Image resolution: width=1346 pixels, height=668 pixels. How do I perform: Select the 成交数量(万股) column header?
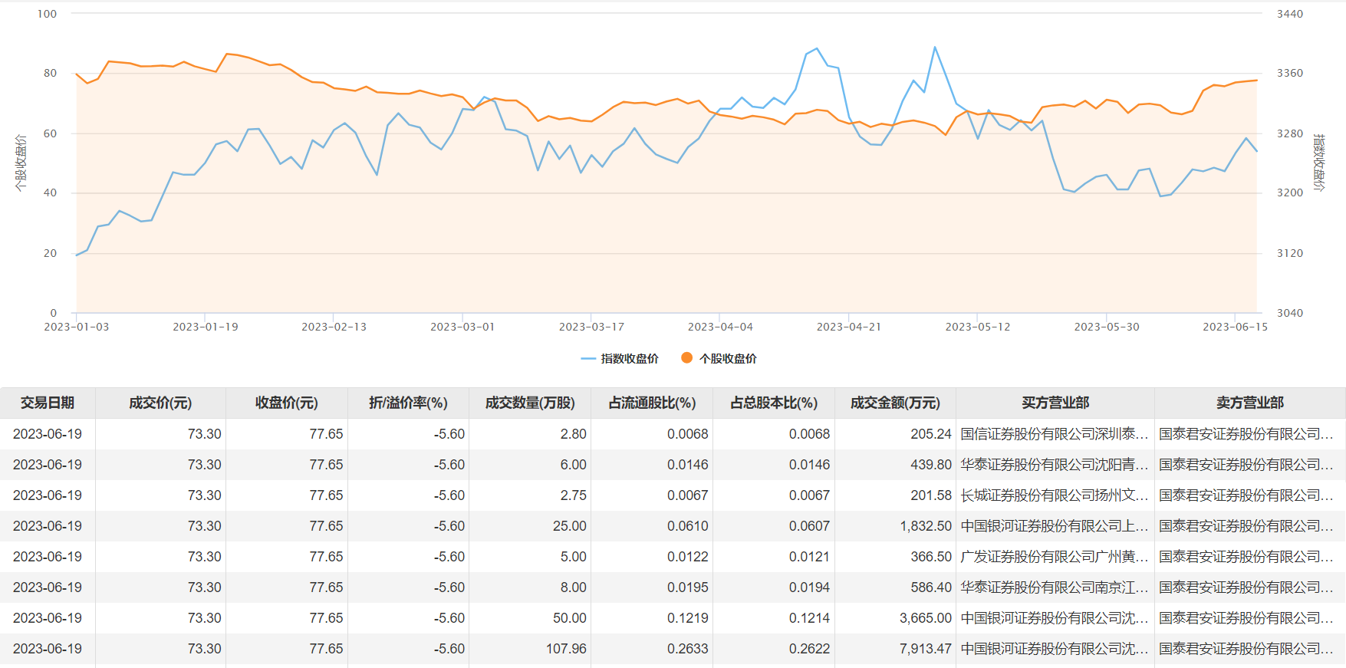(x=529, y=403)
